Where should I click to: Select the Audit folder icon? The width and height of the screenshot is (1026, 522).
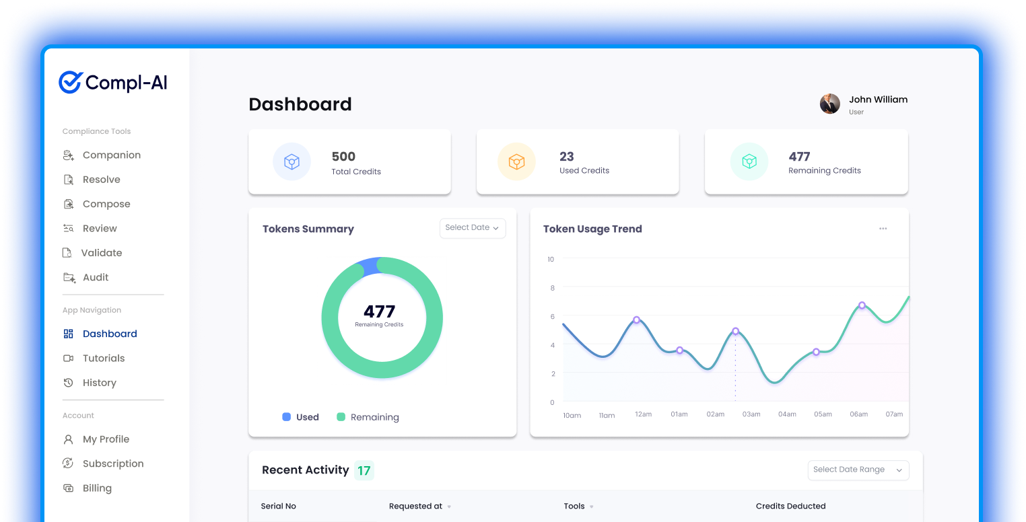68,277
